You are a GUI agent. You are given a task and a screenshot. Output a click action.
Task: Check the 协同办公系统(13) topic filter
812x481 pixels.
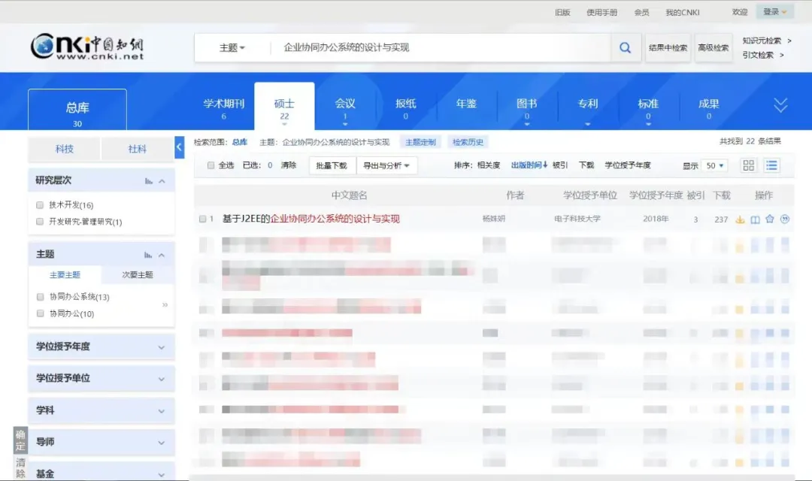pyautogui.click(x=41, y=297)
